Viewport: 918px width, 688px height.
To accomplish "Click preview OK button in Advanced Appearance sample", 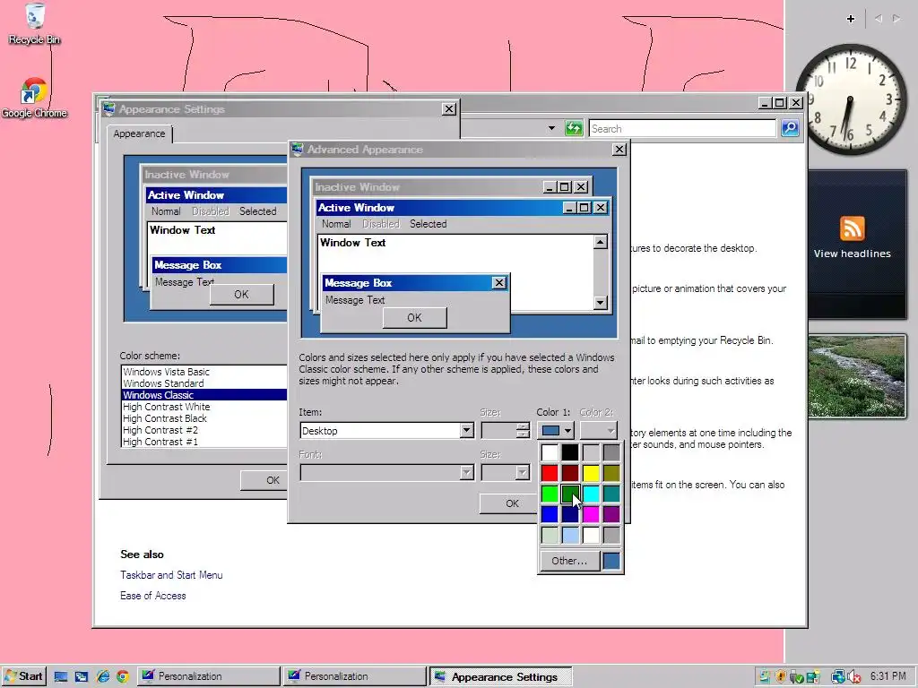I will pos(414,318).
